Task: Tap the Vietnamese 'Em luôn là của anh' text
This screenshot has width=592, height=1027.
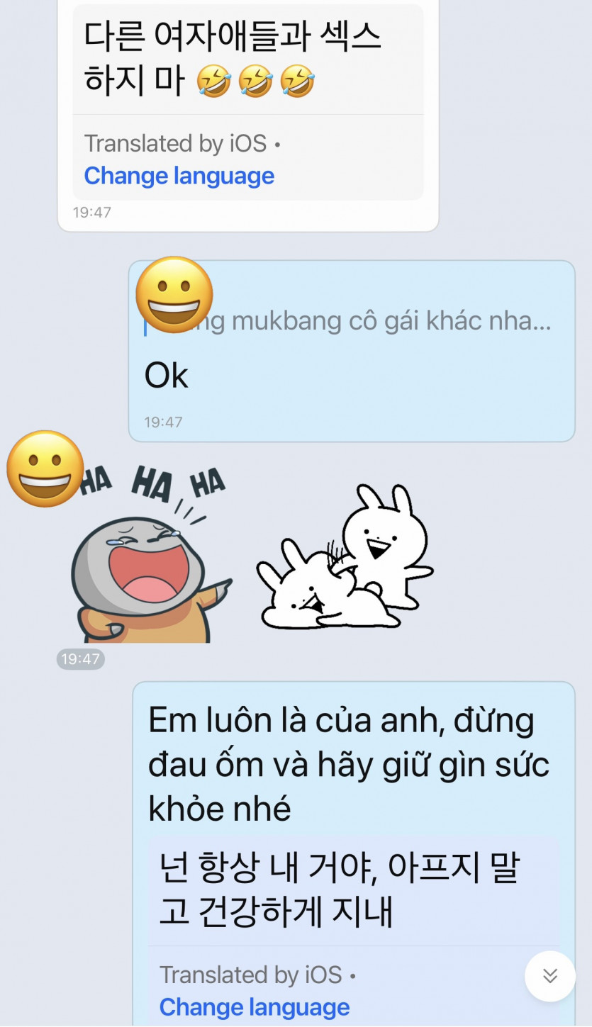Action: point(350,764)
